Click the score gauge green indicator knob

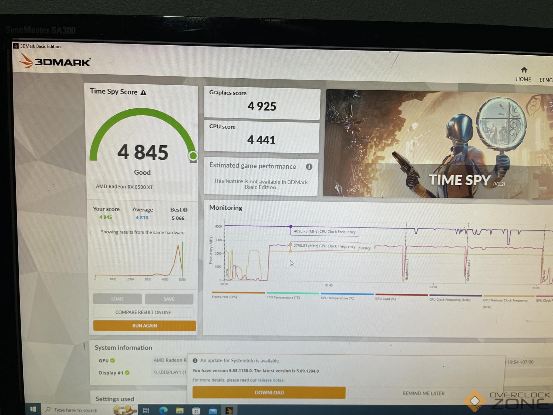click(x=193, y=156)
